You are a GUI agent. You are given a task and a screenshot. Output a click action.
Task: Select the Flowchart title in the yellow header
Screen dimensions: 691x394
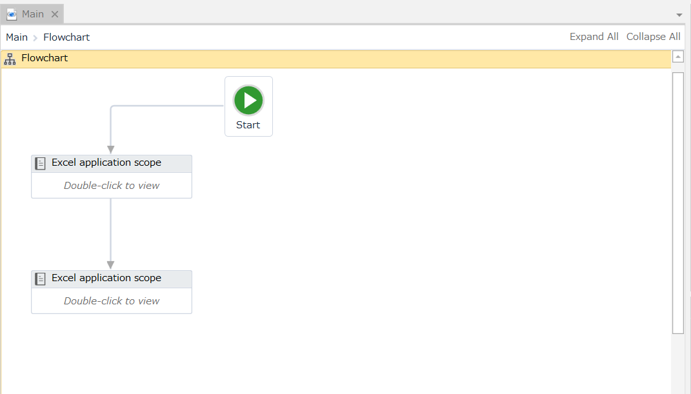pyautogui.click(x=45, y=58)
